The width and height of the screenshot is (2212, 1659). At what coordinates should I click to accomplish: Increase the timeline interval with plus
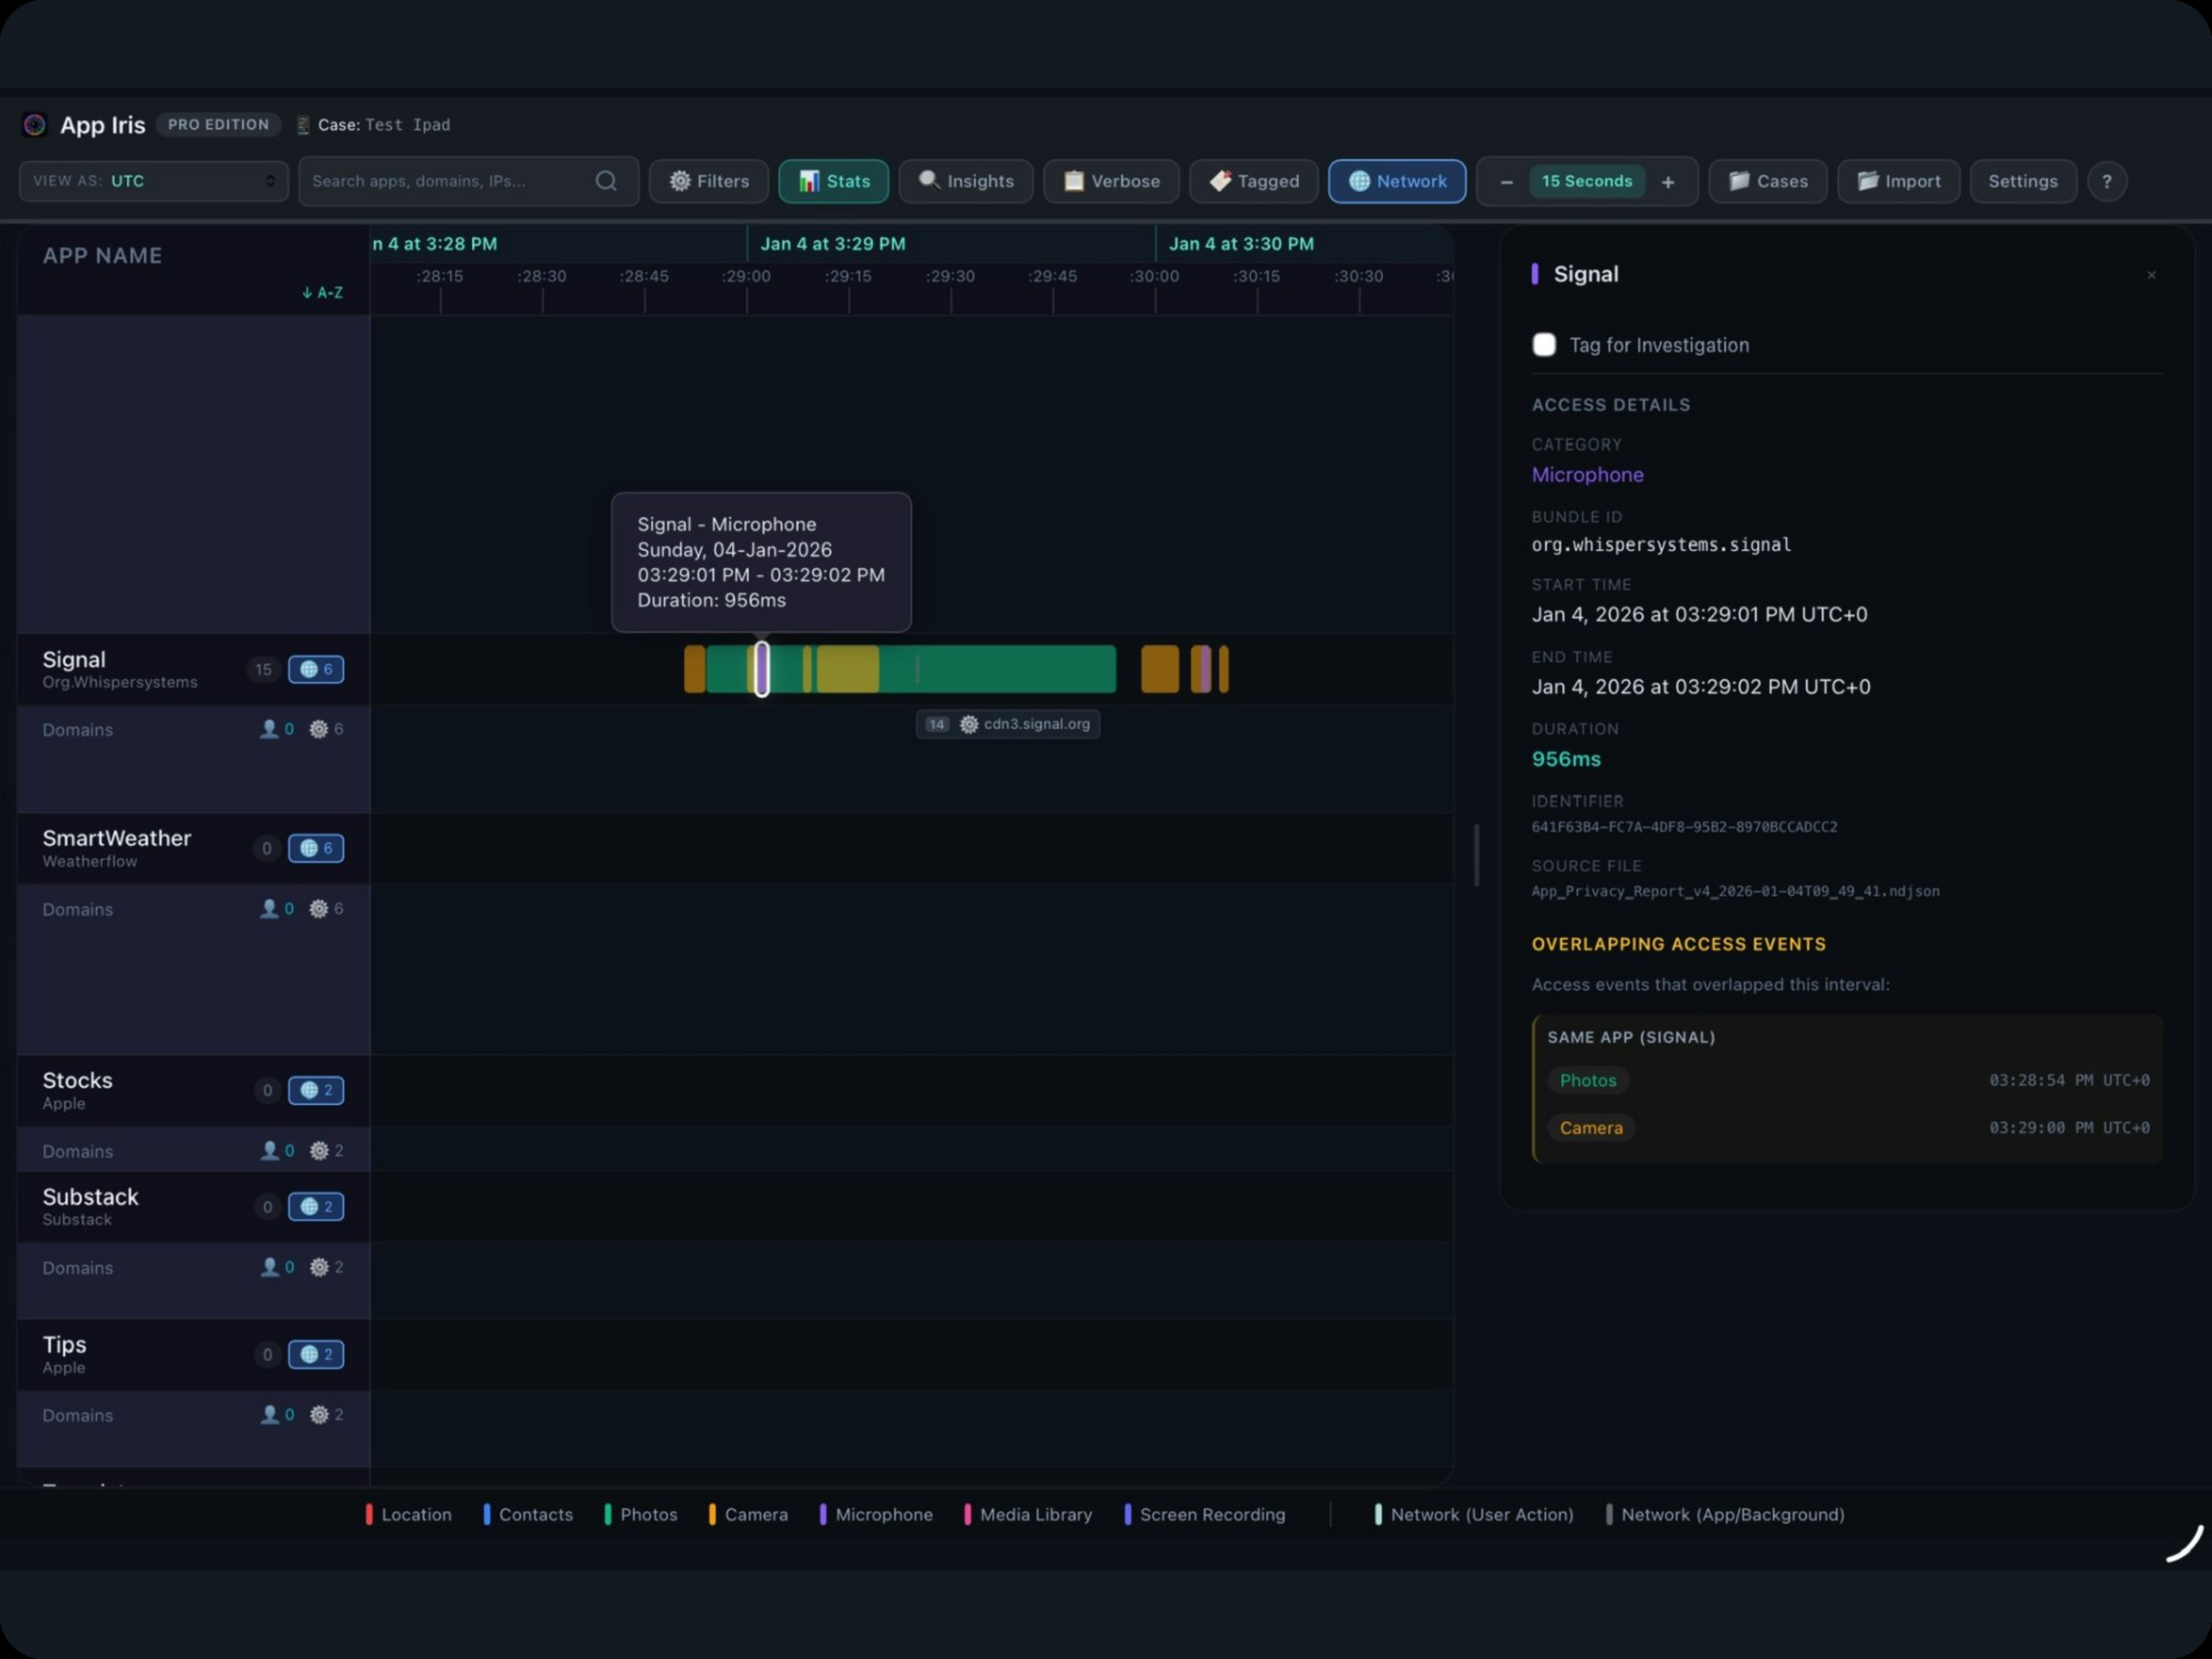[x=1668, y=182]
